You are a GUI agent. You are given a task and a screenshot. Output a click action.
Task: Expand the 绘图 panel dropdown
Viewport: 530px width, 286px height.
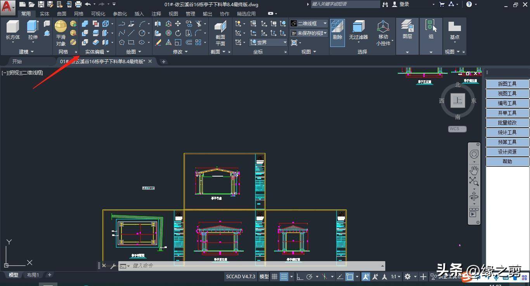coord(134,52)
